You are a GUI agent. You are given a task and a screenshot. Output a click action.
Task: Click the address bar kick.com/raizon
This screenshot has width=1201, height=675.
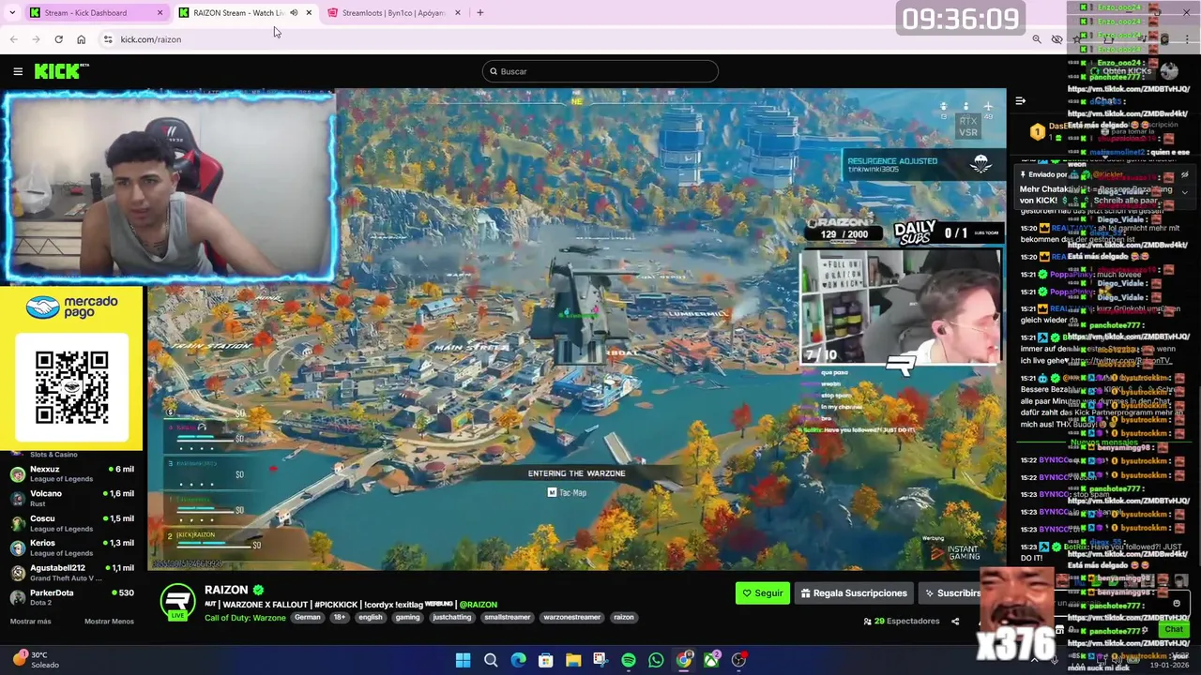point(150,39)
